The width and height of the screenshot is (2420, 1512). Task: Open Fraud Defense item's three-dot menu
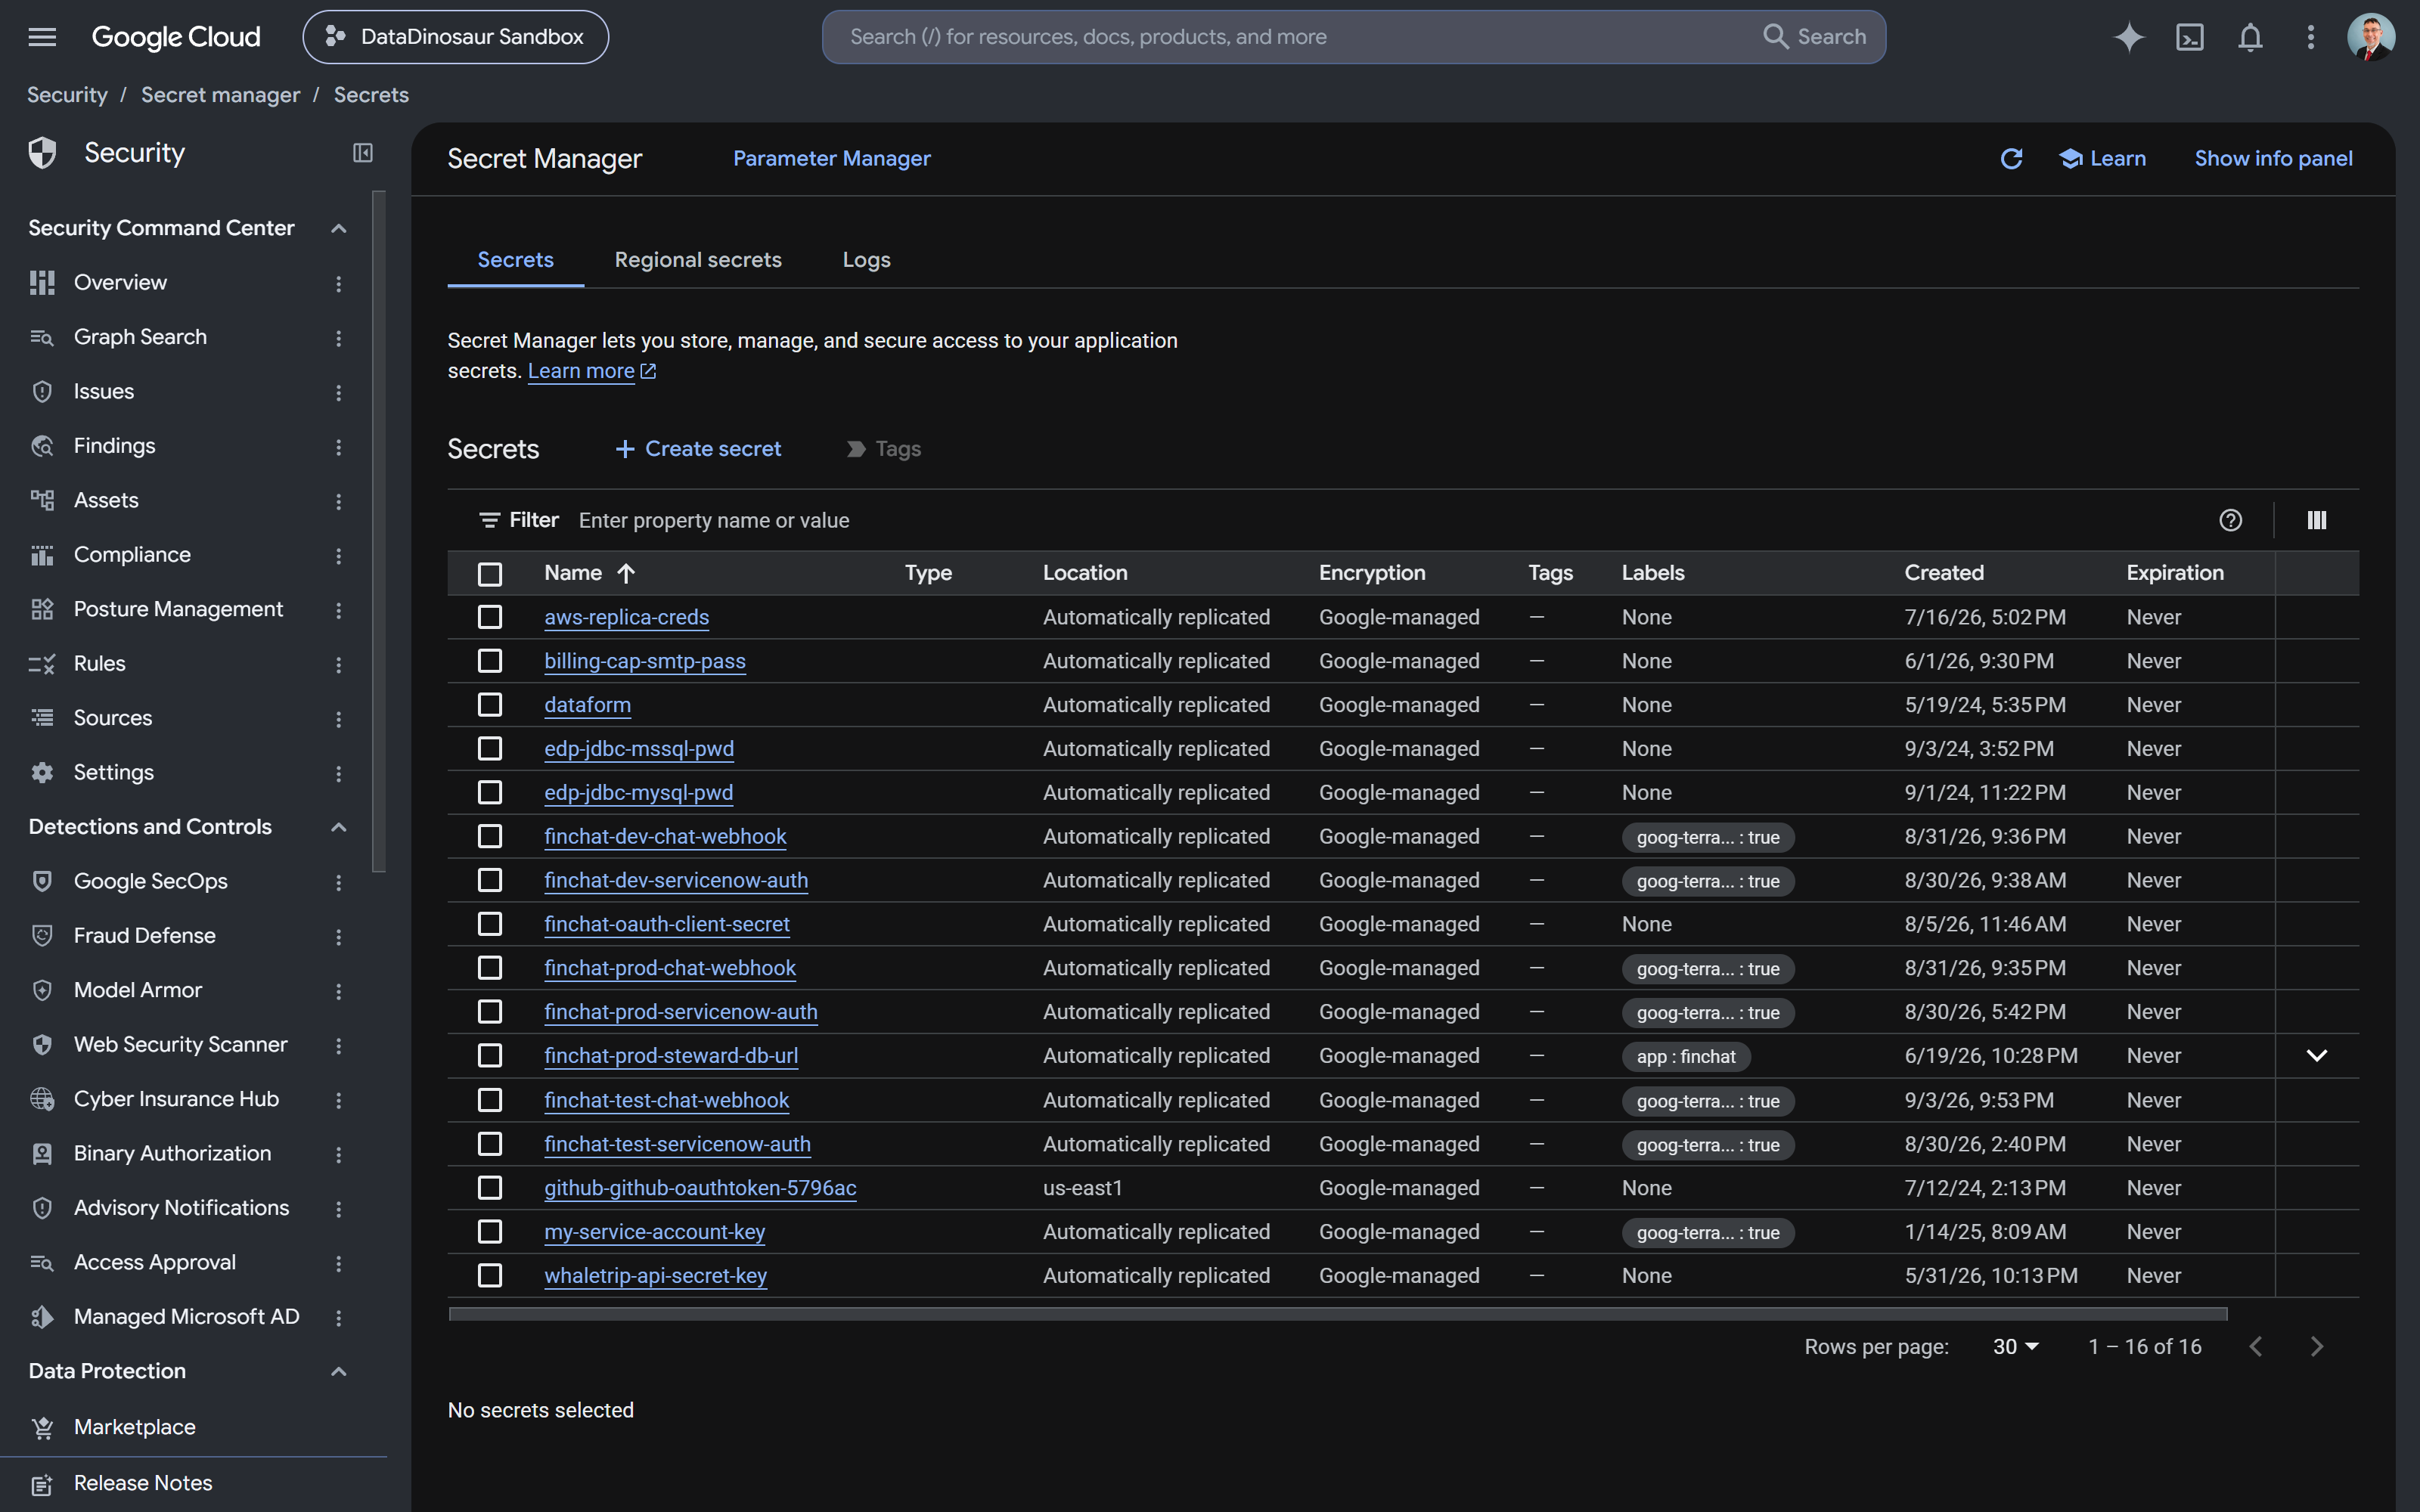click(x=339, y=937)
